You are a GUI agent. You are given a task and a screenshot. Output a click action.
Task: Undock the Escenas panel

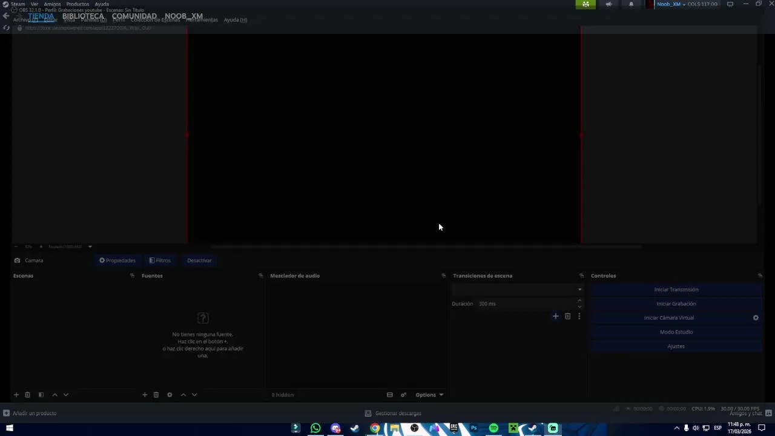coord(132,276)
